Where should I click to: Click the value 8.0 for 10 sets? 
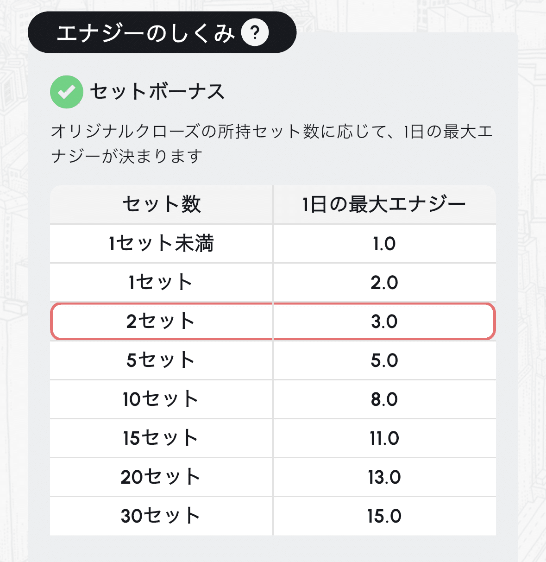384,399
